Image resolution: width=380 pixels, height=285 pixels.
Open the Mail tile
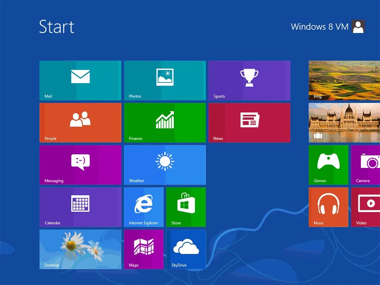[x=80, y=81]
